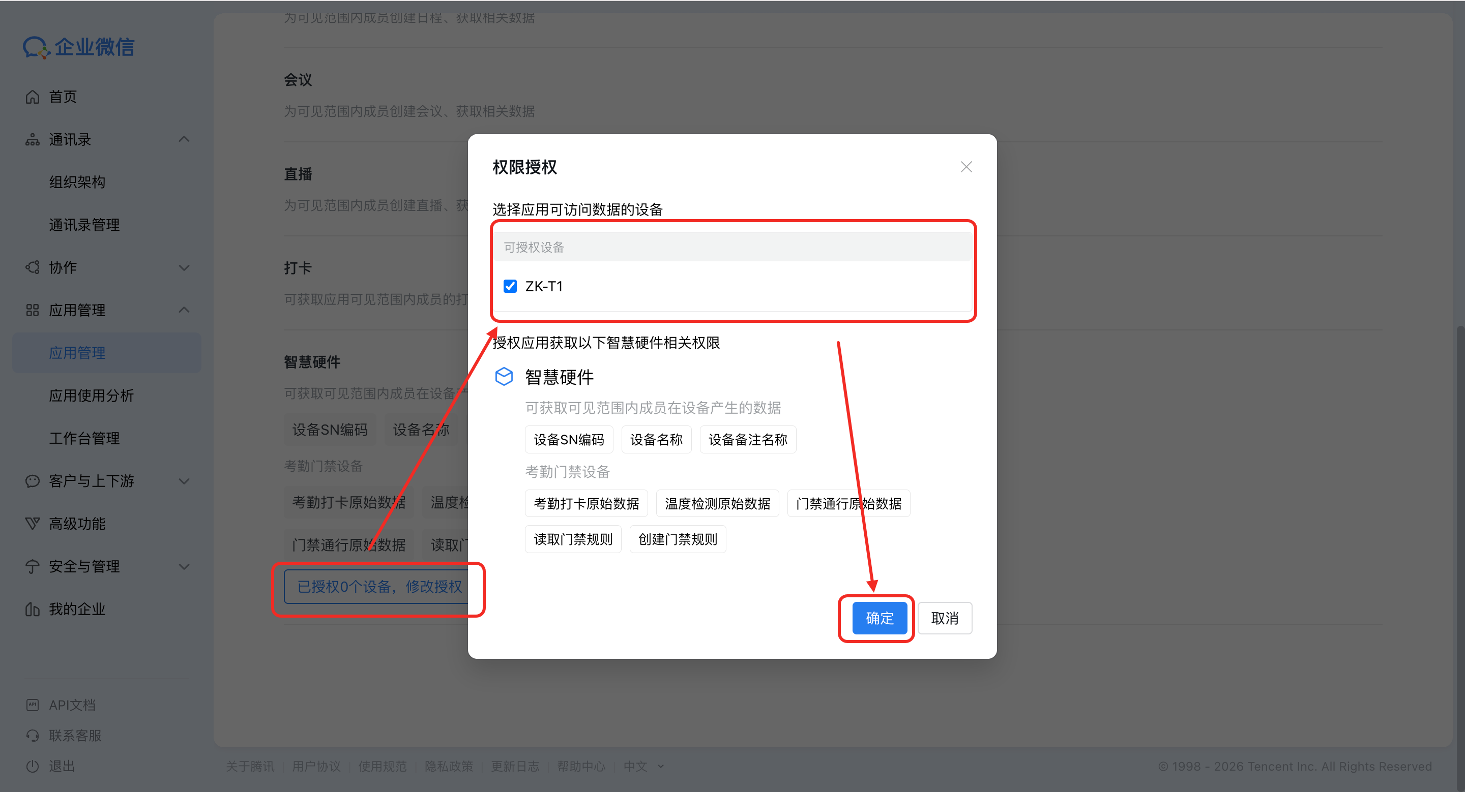Viewport: 1465px width, 792px height.
Task: Click the home icon beside 首页
Action: [x=33, y=97]
